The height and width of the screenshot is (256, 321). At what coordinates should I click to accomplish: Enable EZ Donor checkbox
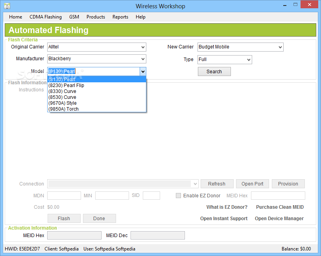178,195
